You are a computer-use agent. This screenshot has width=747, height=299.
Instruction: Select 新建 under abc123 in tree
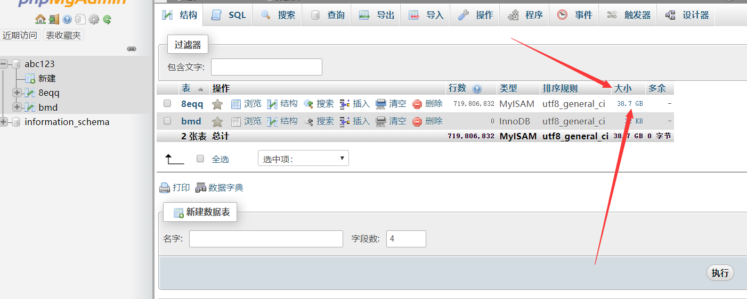[x=47, y=78]
